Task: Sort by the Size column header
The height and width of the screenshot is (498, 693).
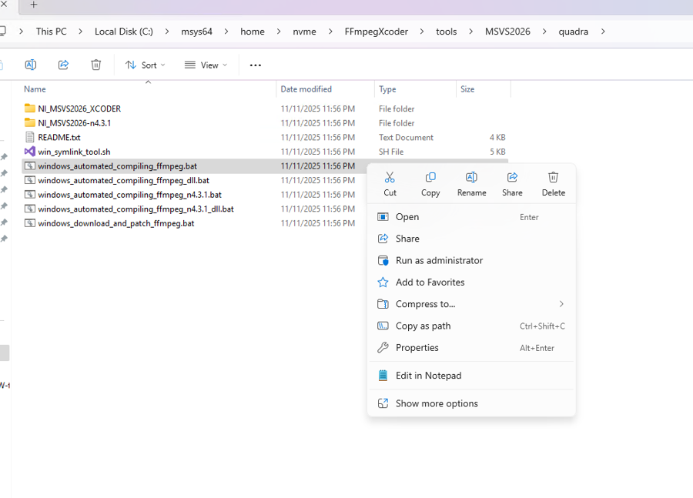Action: pyautogui.click(x=467, y=89)
